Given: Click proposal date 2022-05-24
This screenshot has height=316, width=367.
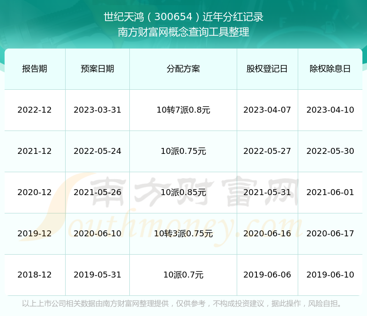Looking at the screenshot, I should [x=97, y=151].
